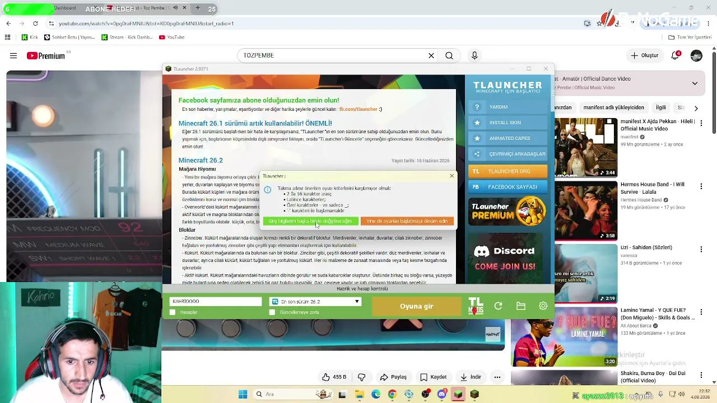Viewport: 717px width, 403px height.
Task: Click the YouTube search magnifier button
Action: pos(449,55)
